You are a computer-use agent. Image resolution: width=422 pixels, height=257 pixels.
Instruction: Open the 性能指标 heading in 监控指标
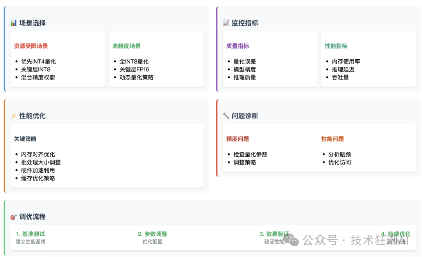[x=336, y=46]
